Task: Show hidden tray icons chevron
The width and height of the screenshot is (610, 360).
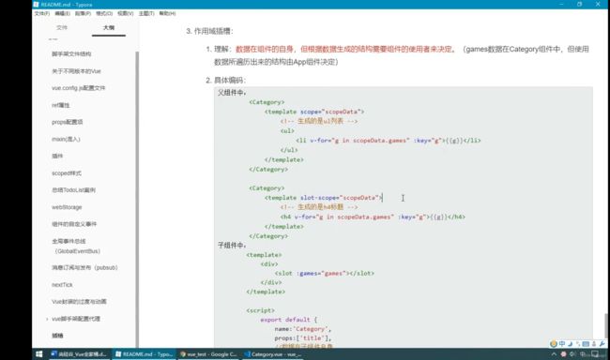Action: [x=554, y=354]
